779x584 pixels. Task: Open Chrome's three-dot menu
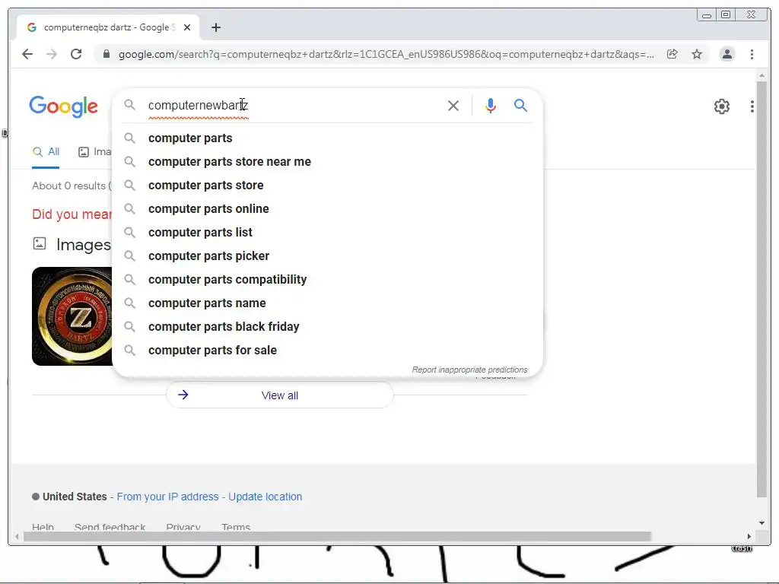pyautogui.click(x=752, y=54)
